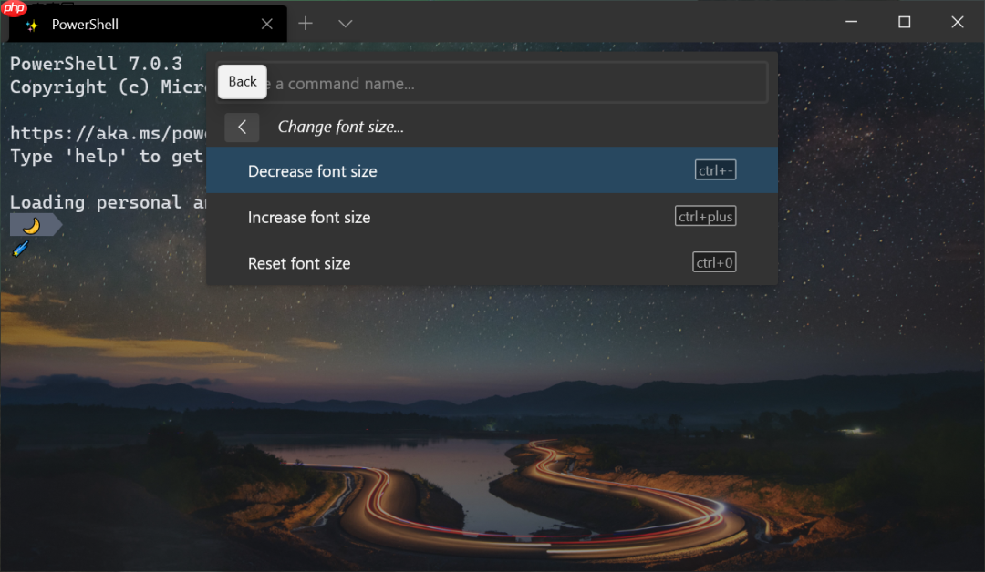This screenshot has width=985, height=572.
Task: Close the PowerShell tab with its X icon
Action: click(x=266, y=24)
